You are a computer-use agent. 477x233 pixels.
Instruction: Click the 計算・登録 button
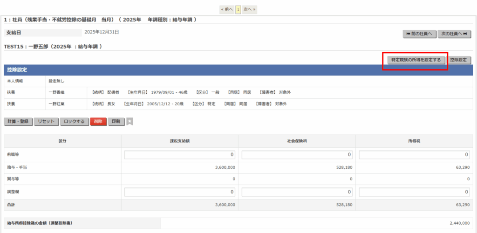pyautogui.click(x=18, y=122)
